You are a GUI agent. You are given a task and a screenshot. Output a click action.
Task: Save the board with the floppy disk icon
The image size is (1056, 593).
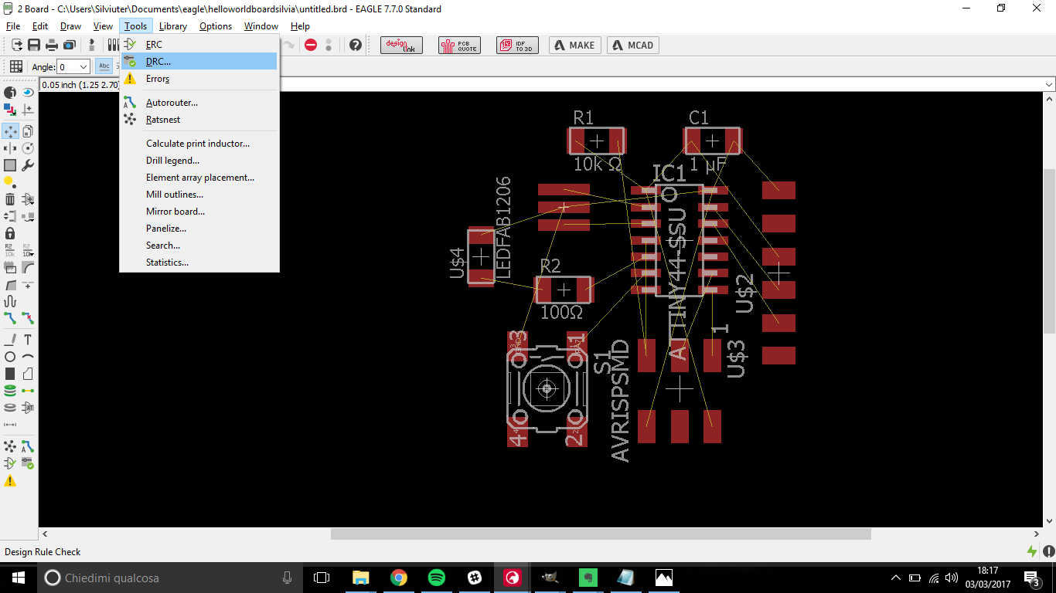click(34, 45)
